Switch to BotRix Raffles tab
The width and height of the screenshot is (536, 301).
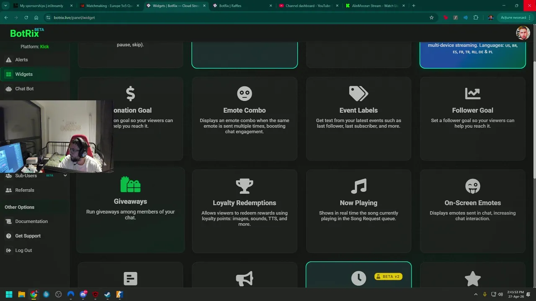[x=242, y=6]
